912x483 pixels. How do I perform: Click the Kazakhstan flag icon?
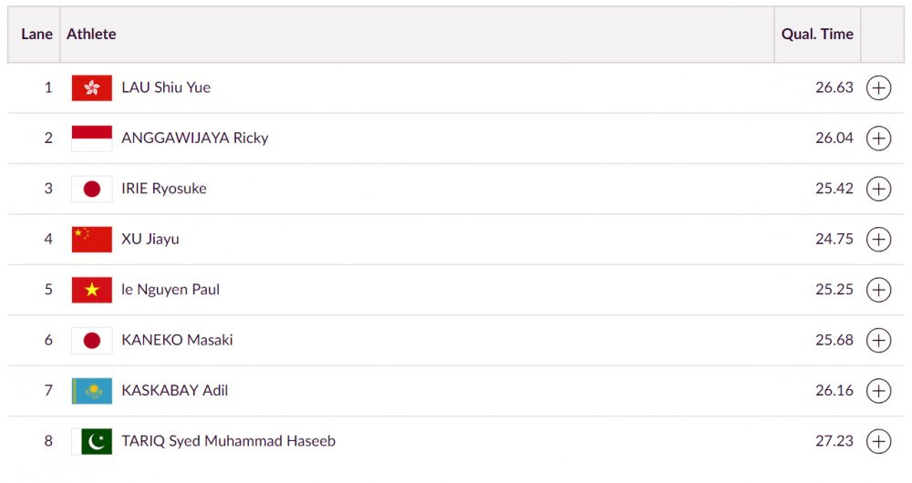92,391
